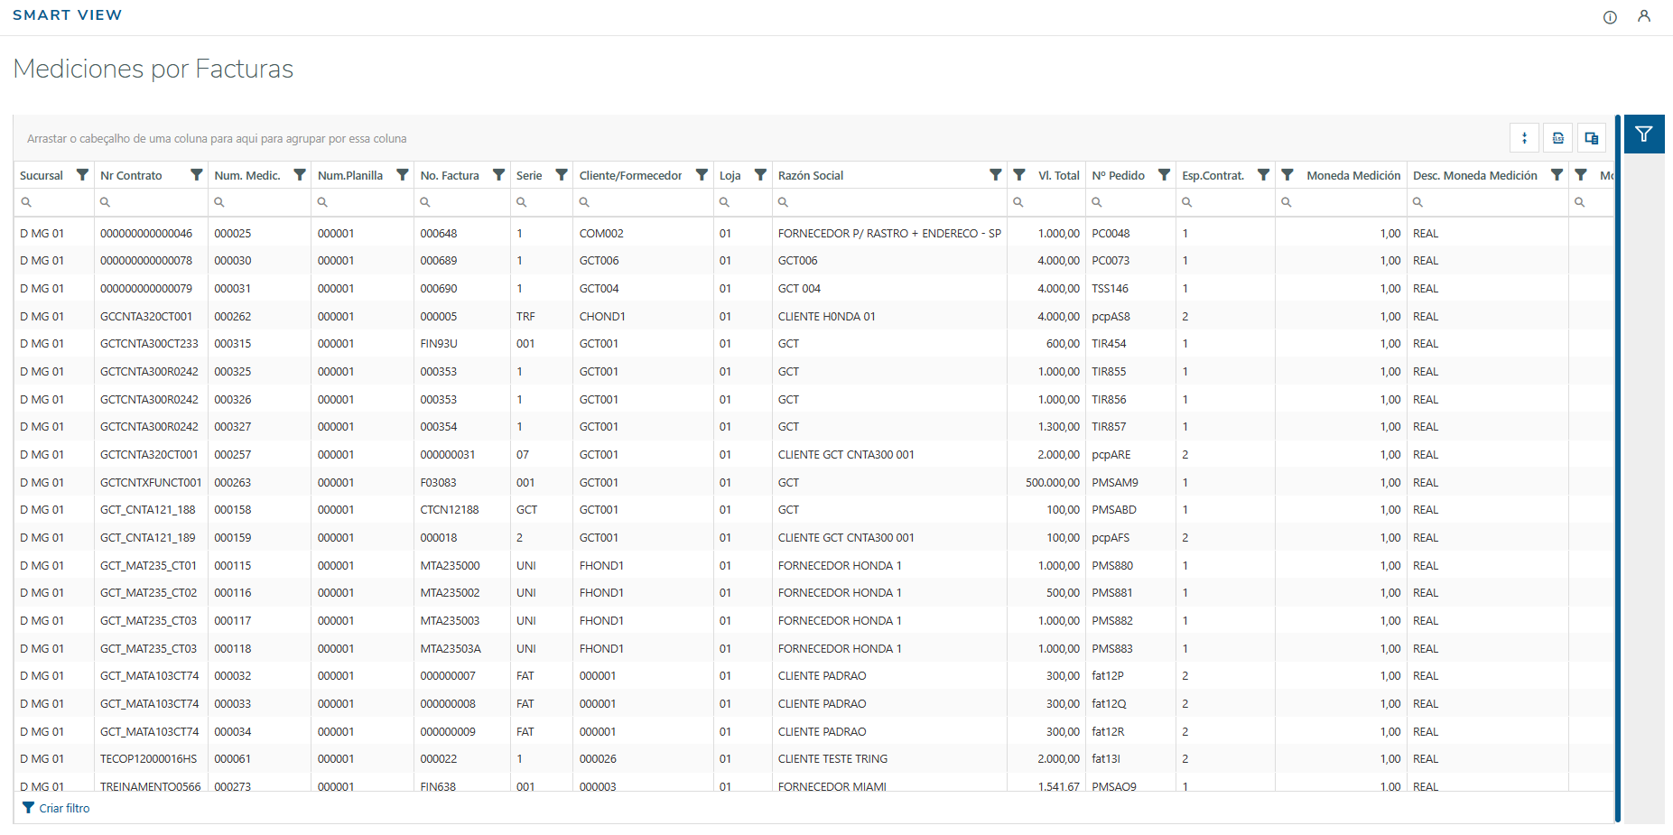The image size is (1673, 835).
Task: Sort by the Num. Medic. column header
Action: (246, 175)
